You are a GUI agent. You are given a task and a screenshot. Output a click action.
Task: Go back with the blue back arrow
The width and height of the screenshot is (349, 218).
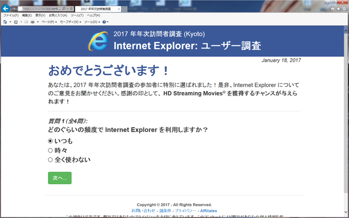[5, 9]
